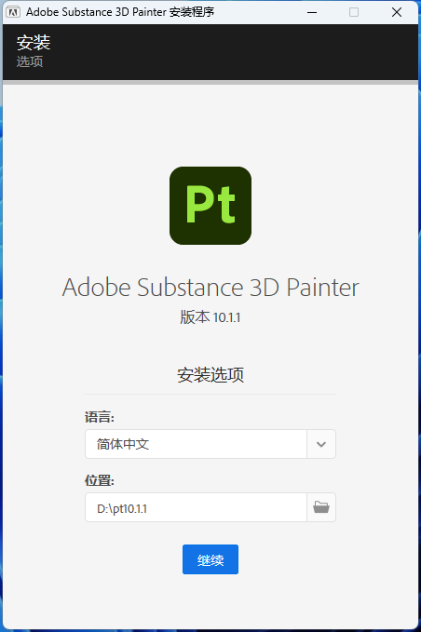Click the window title text 安装程序
Image resolution: width=421 pixels, height=632 pixels.
pos(192,12)
